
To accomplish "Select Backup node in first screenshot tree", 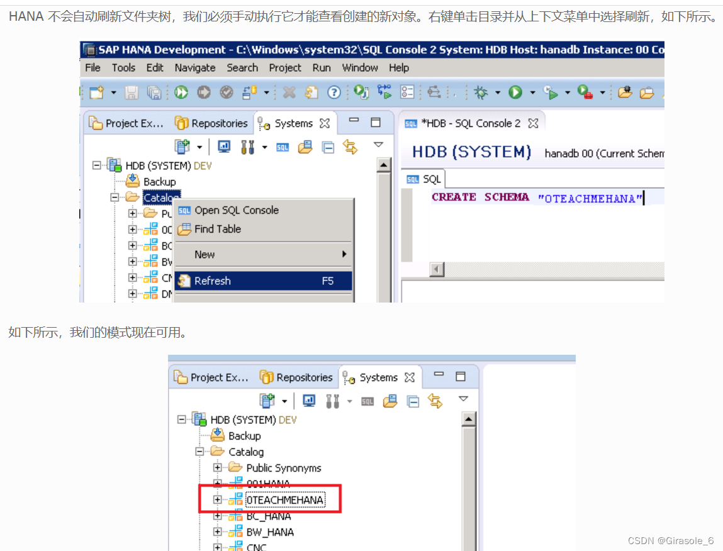I will tap(160, 182).
